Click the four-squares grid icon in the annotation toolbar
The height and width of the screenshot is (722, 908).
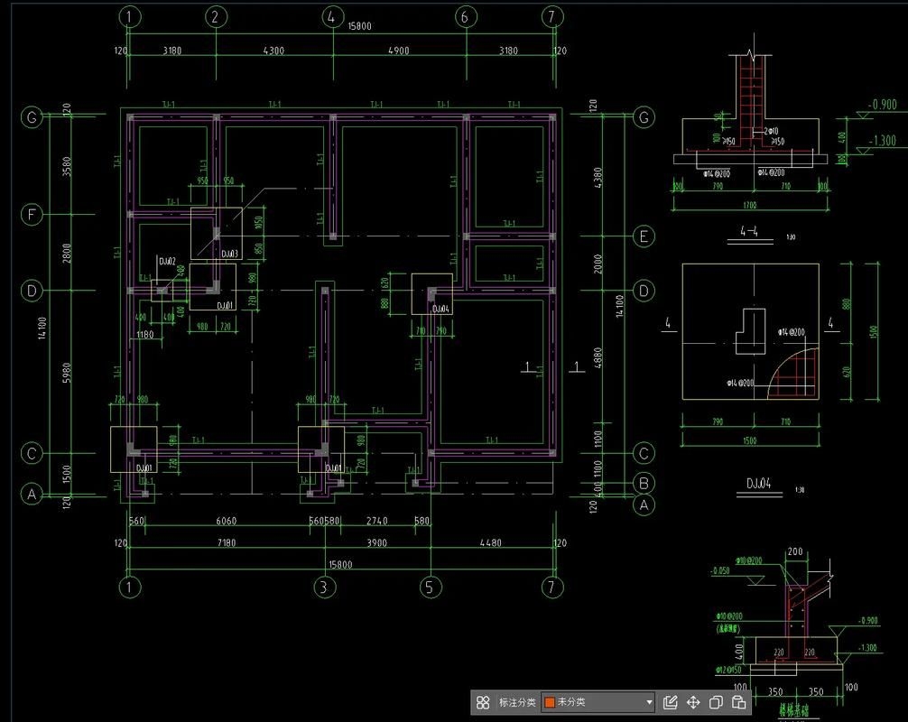[x=483, y=702]
